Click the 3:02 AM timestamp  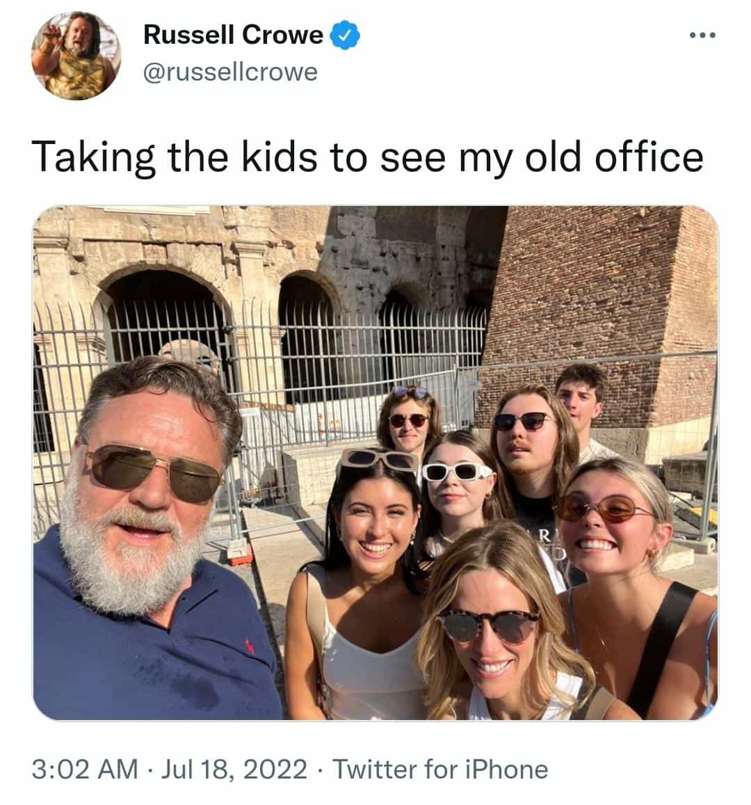(84, 770)
